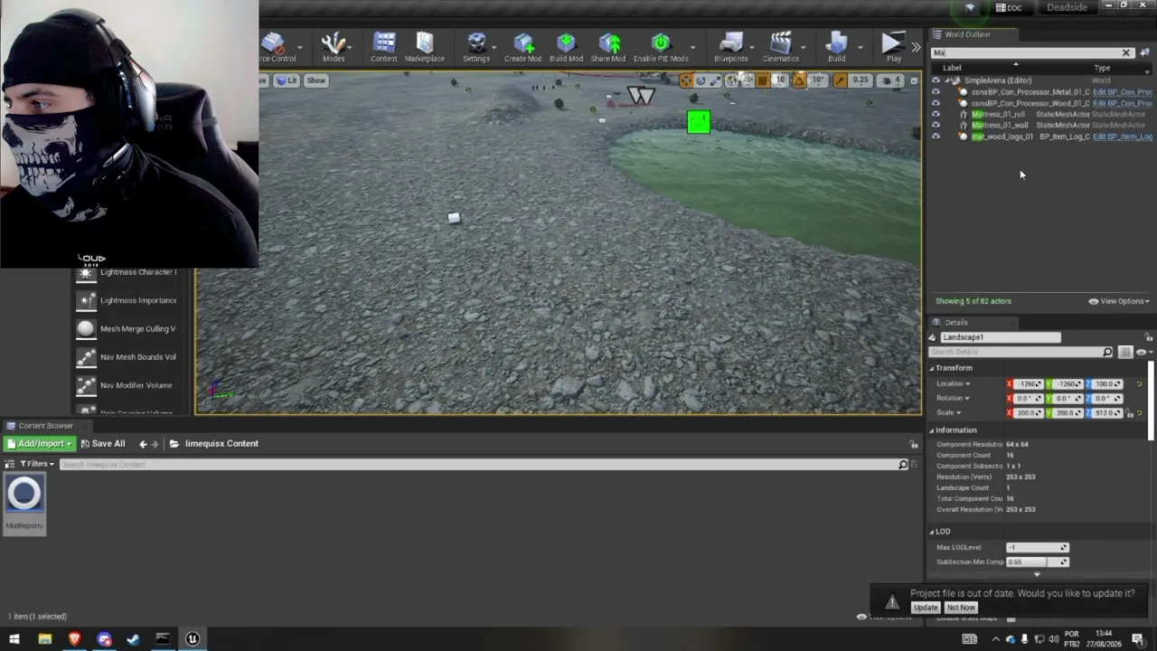Viewport: 1157px width, 651px height.
Task: Toggle visibility of Mattress_01_roll
Action: pos(936,115)
